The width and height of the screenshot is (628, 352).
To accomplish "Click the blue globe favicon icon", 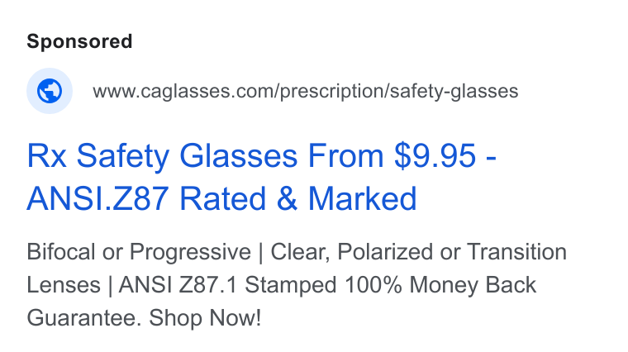I will [x=50, y=91].
